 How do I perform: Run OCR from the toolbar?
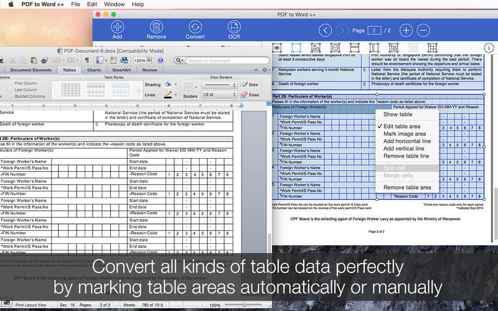pyautogui.click(x=234, y=27)
